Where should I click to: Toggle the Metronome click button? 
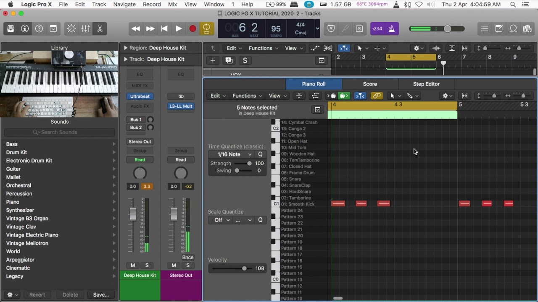[391, 29]
